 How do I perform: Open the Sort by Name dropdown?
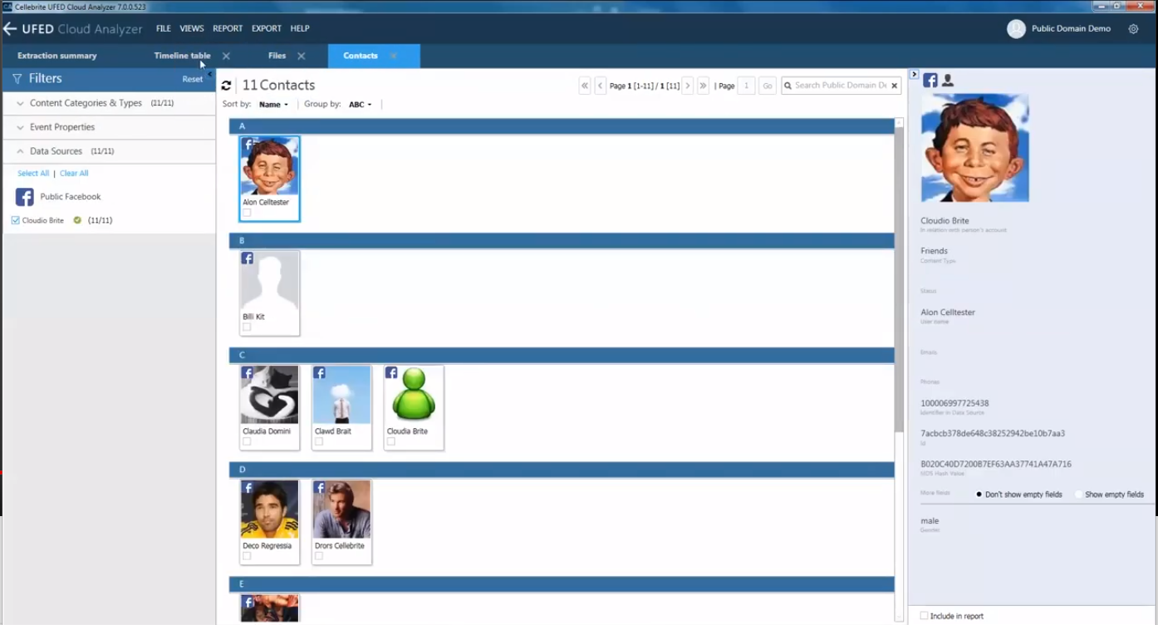coord(273,105)
